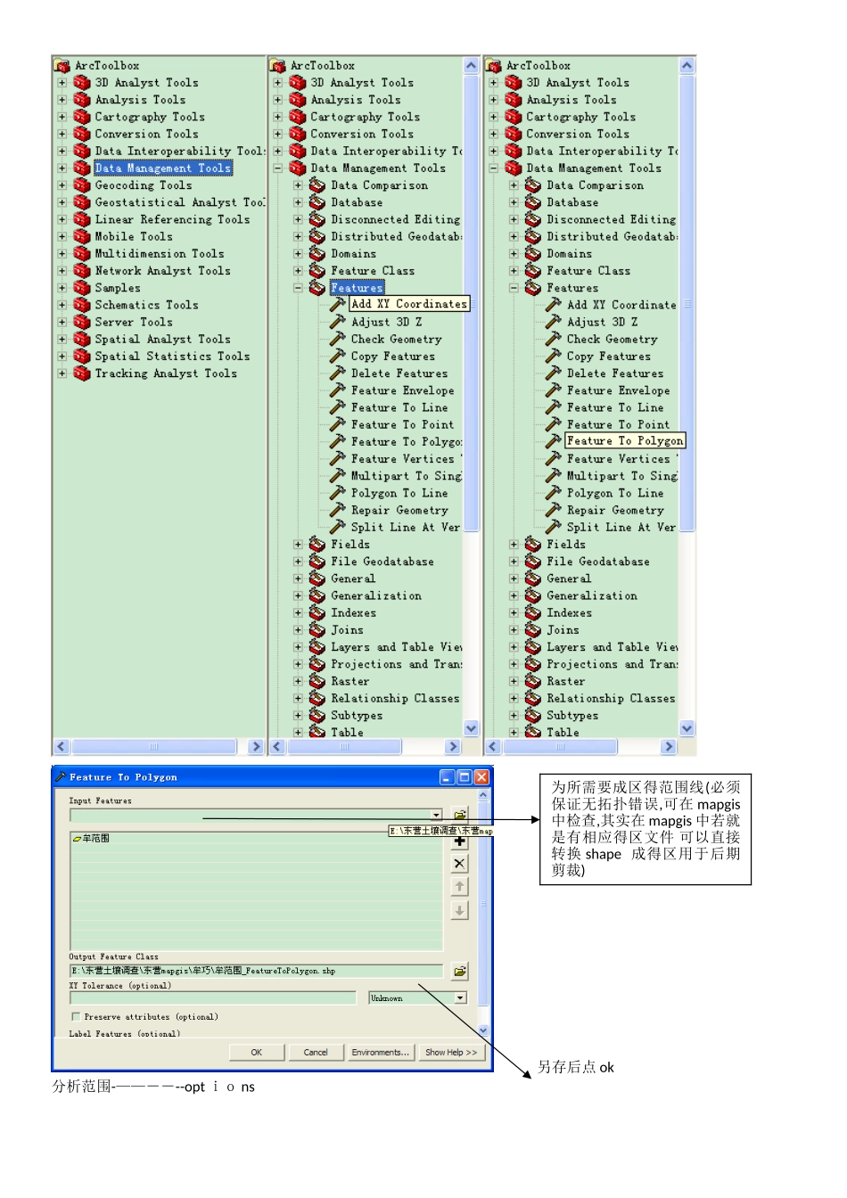Select the 牟范围 layer in input list

coord(91,839)
